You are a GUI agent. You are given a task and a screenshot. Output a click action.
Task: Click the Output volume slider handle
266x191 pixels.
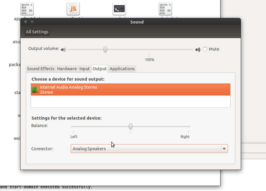tap(105, 49)
